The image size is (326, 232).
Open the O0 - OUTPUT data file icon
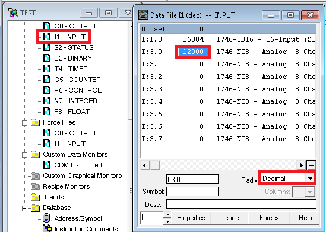(x=47, y=26)
